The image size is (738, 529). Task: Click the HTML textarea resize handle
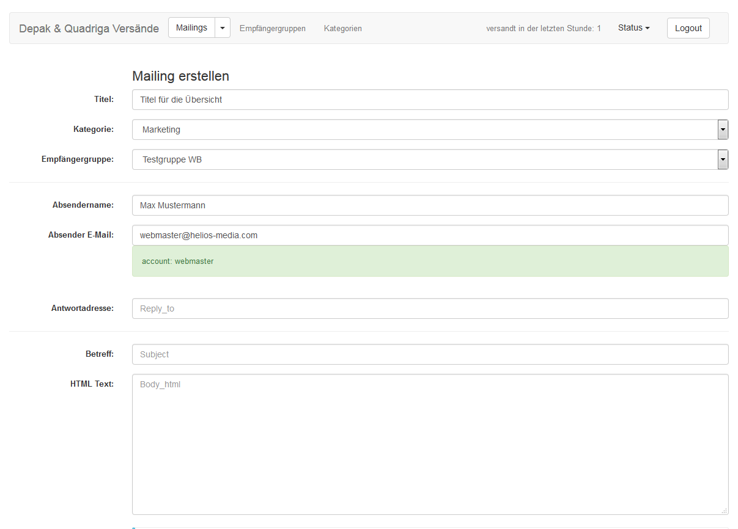click(x=724, y=511)
